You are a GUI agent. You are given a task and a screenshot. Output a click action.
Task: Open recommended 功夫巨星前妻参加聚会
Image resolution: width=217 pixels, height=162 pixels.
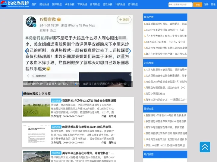(x=165, y=76)
